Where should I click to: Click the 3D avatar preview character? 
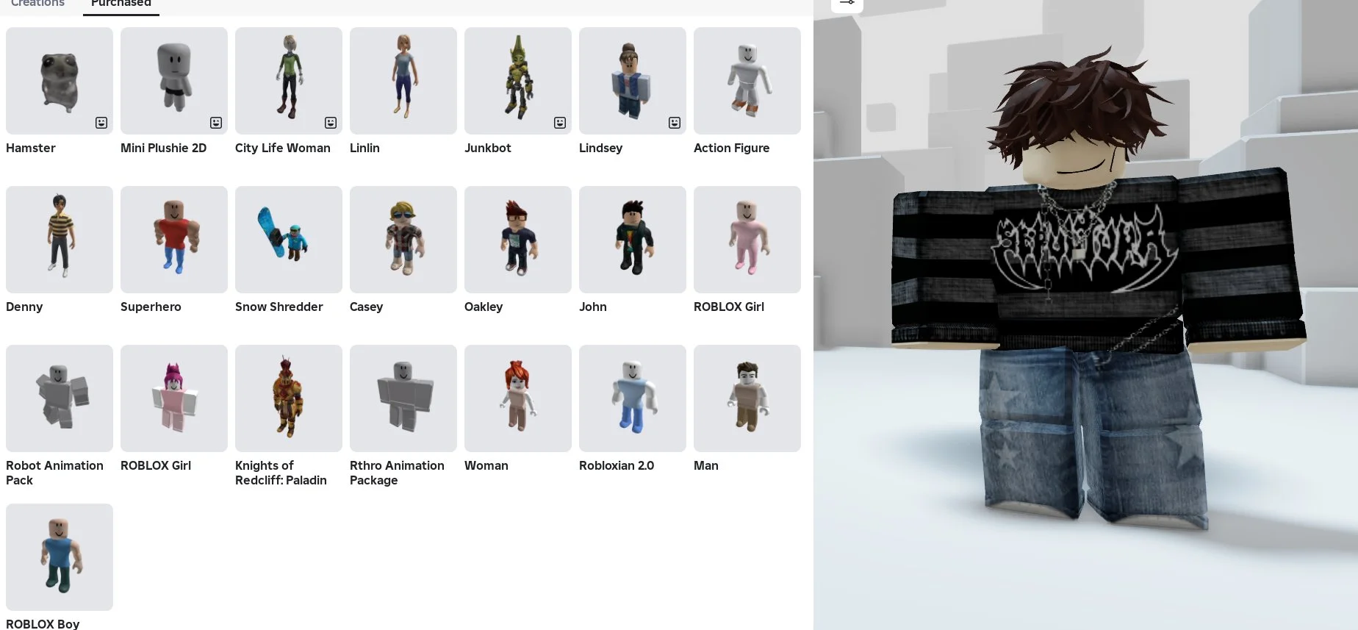click(x=1095, y=294)
